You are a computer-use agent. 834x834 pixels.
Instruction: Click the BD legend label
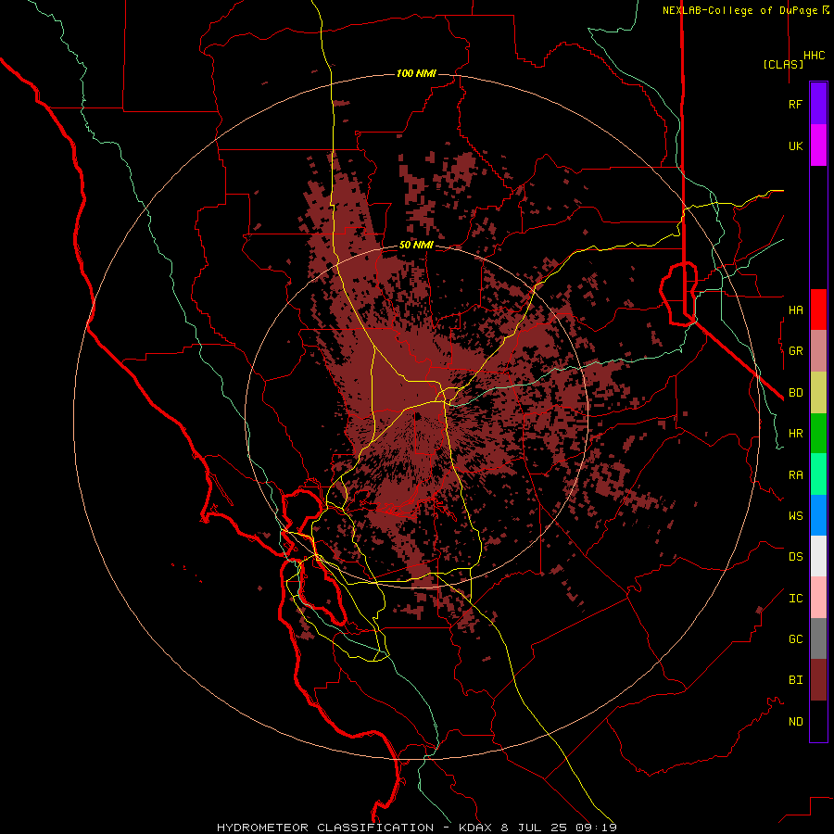coord(796,393)
